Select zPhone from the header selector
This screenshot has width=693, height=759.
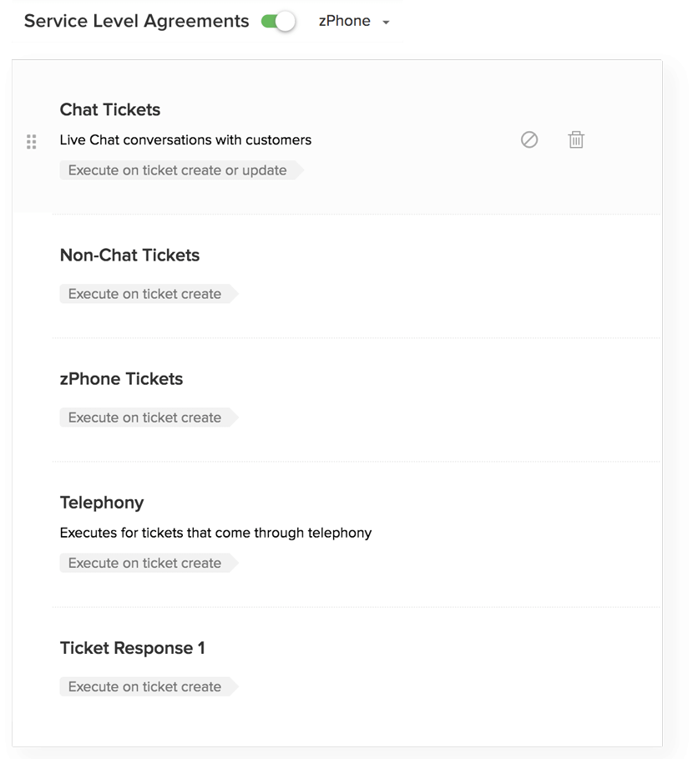(x=344, y=21)
